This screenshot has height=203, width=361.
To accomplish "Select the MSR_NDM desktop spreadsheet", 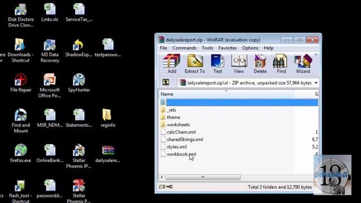I will point(50,118).
